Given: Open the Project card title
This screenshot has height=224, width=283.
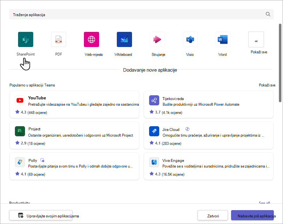Looking at the screenshot, I should tap(34, 129).
